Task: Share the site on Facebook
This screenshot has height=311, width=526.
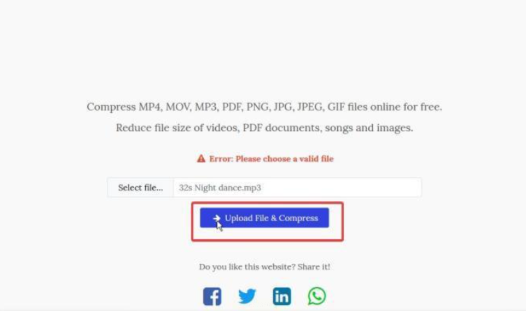Action: (212, 296)
